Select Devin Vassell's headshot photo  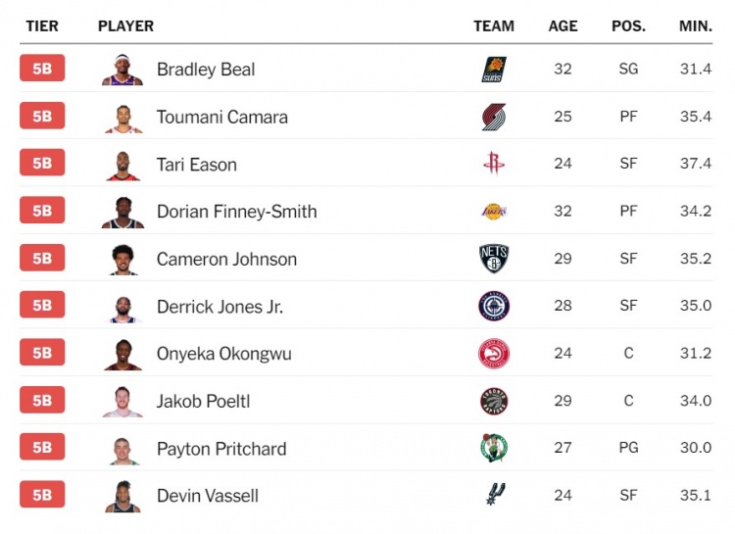[x=122, y=495]
